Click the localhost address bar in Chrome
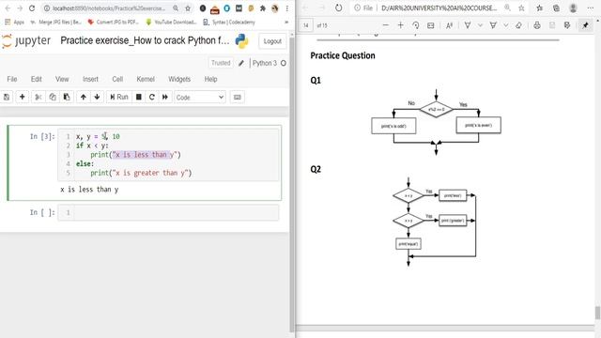 click(109, 8)
